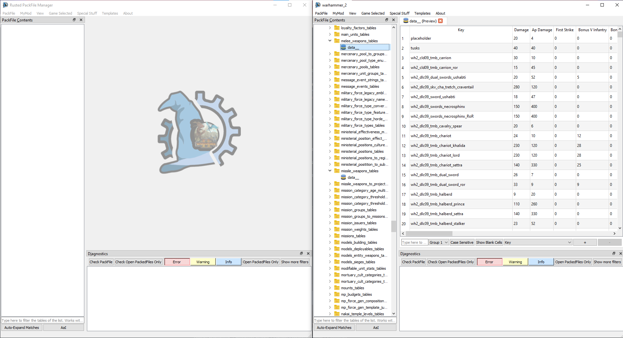Screen dimensions: 623x338
Task: Open PackFile menu in warhammer_2 window
Action: click(x=321, y=13)
